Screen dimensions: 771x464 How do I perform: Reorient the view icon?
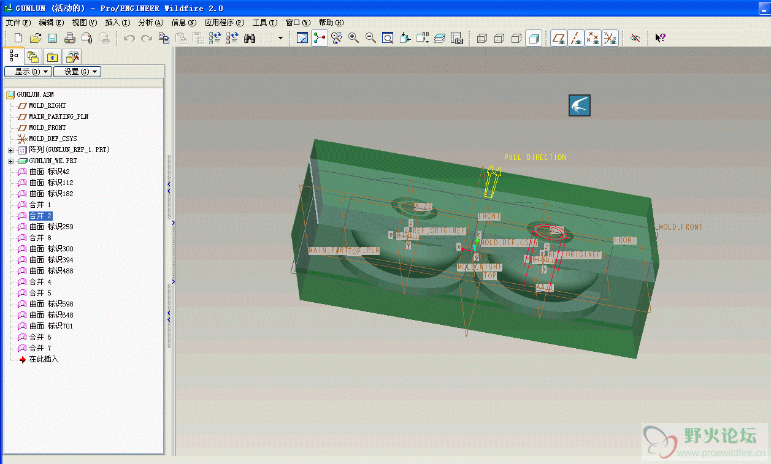(x=405, y=38)
